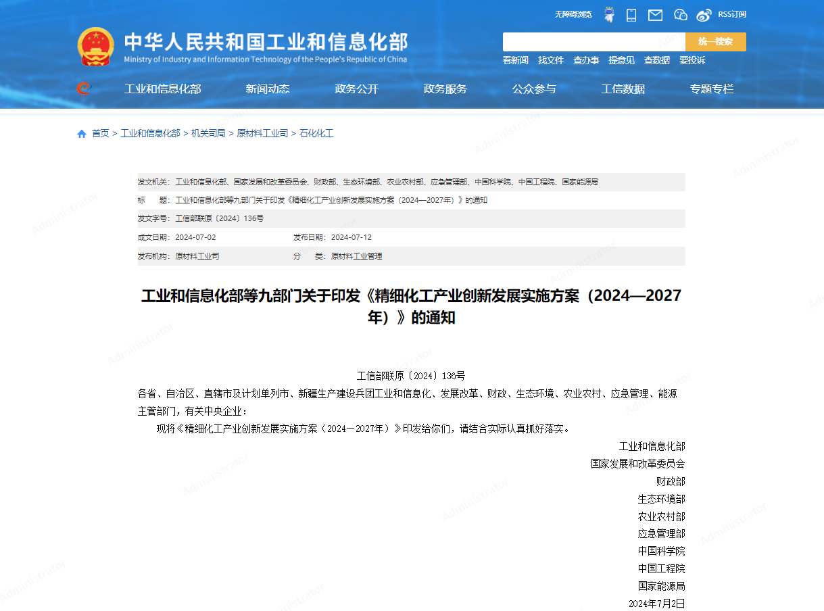Click the envelope mail icon
The image size is (824, 611).
pos(655,15)
